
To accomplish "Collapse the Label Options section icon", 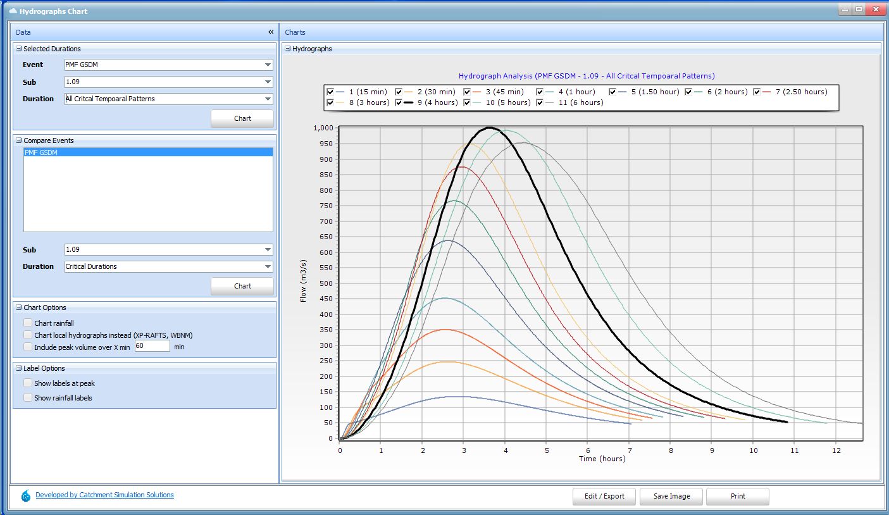I will [x=19, y=368].
